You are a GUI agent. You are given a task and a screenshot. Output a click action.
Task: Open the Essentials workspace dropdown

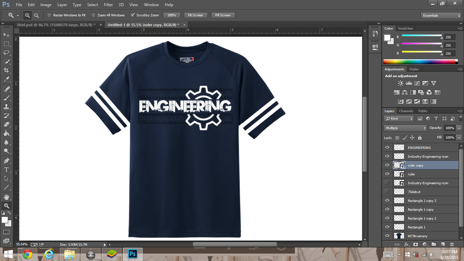click(441, 15)
